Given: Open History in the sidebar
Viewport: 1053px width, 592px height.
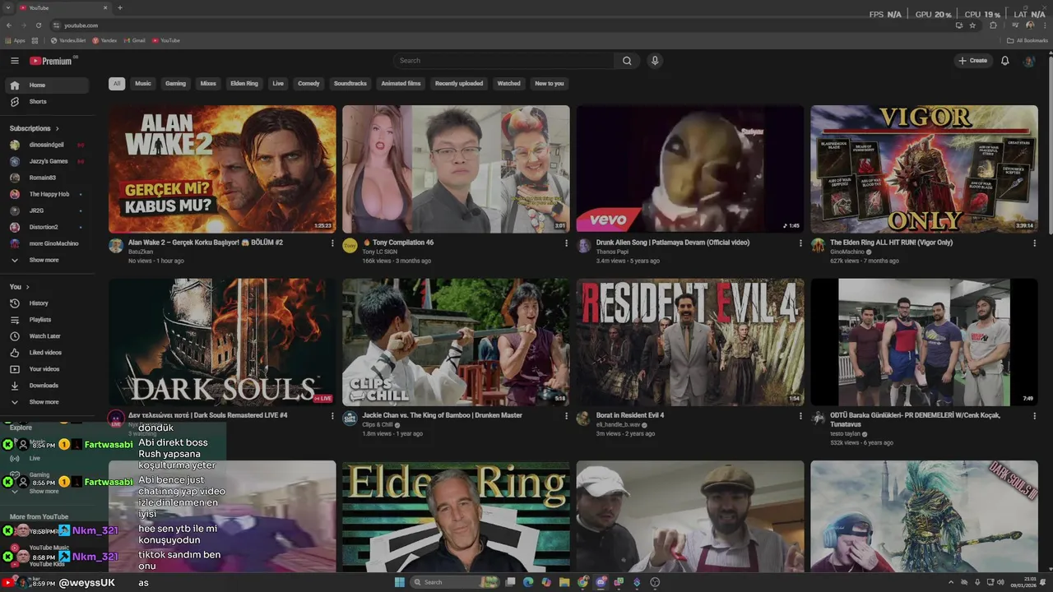Looking at the screenshot, I should (47, 303).
